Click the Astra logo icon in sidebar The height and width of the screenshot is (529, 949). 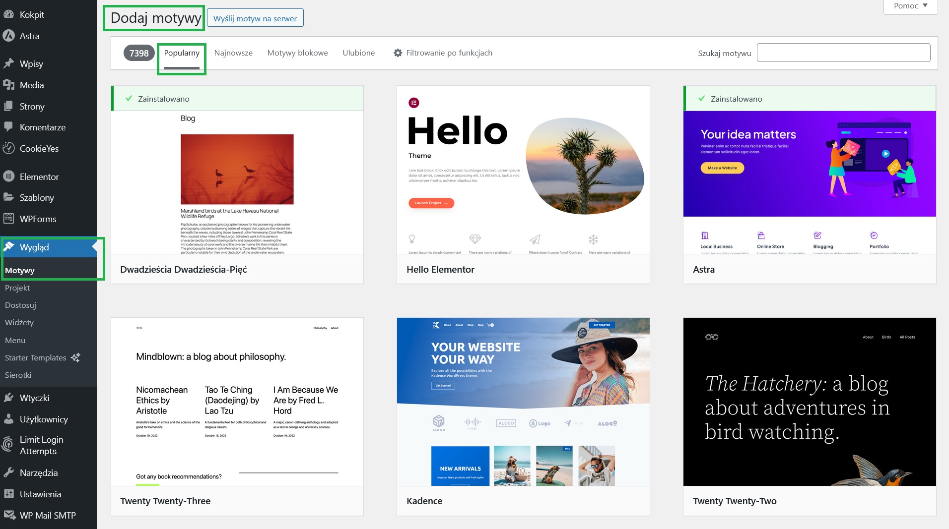8,36
